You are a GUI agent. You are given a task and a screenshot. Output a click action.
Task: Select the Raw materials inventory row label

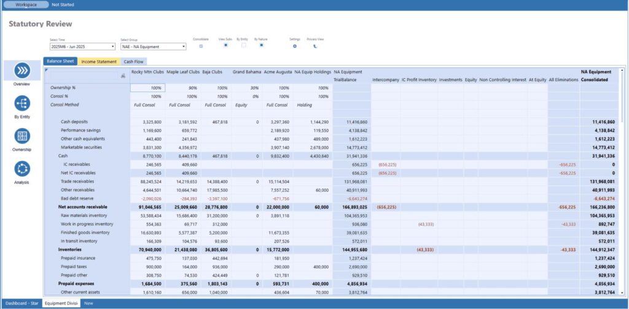click(84, 216)
